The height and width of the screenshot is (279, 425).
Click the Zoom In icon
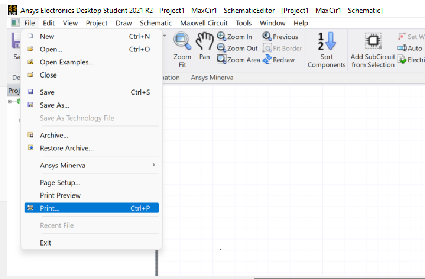point(221,36)
